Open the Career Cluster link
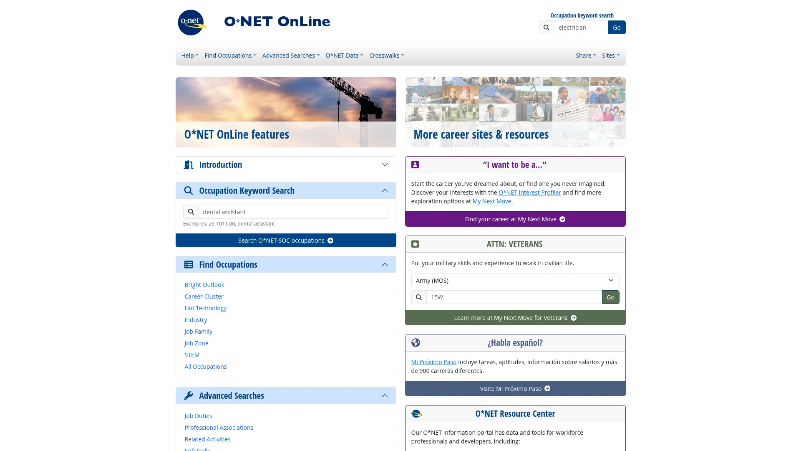801x451 pixels. point(204,296)
